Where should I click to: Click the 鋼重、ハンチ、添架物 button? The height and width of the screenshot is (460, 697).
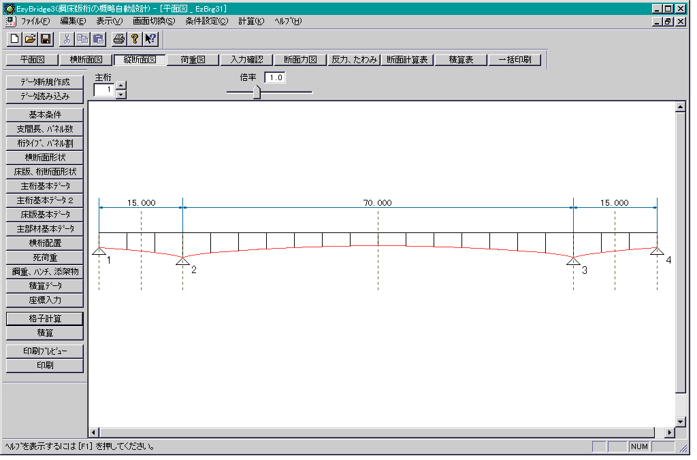[x=45, y=272]
